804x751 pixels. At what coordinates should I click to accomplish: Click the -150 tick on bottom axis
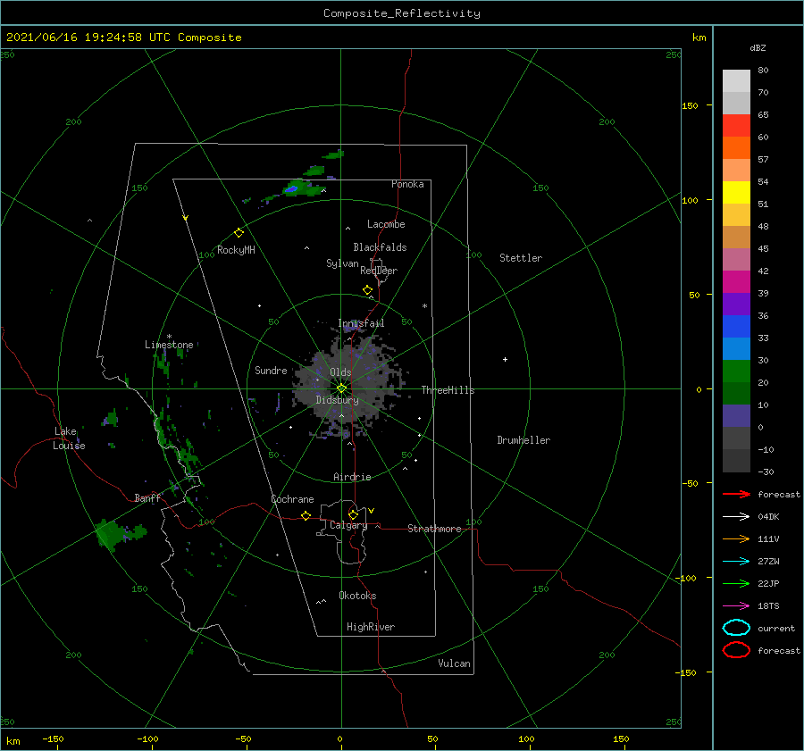[53, 739]
